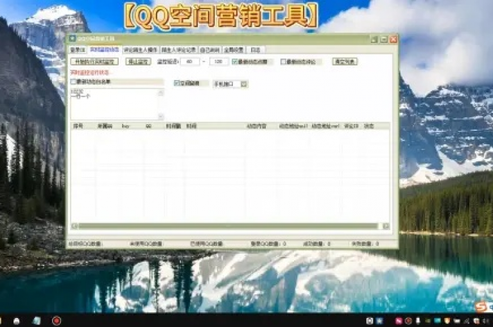The height and width of the screenshot is (327, 493).
Task: Click the table's horizontal scrollbar track
Action: [229, 226]
